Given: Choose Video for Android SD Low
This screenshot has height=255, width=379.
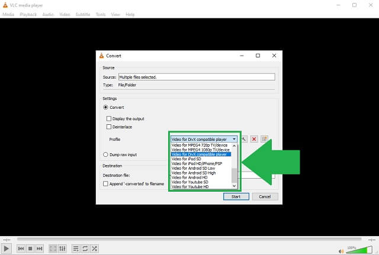Looking at the screenshot, I should pyautogui.click(x=201, y=168).
